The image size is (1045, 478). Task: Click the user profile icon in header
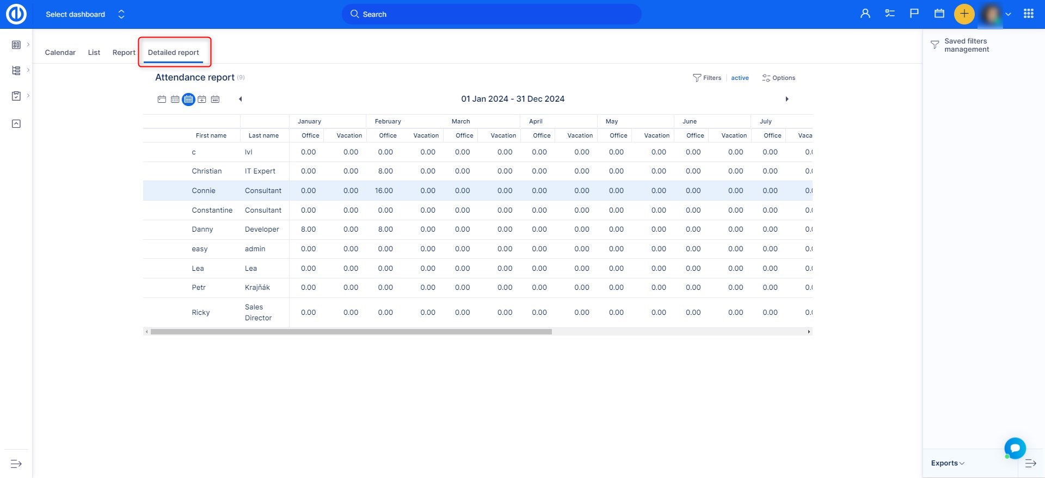865,14
